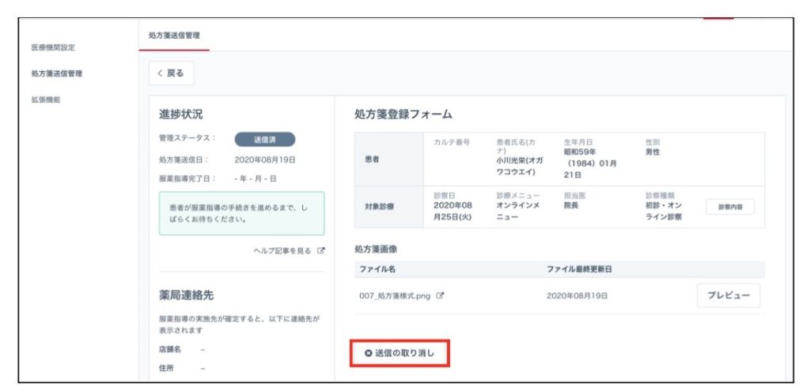Screen dimensions: 810x391
Task: Open 拡張機能 from the sidebar
Action: 45,100
